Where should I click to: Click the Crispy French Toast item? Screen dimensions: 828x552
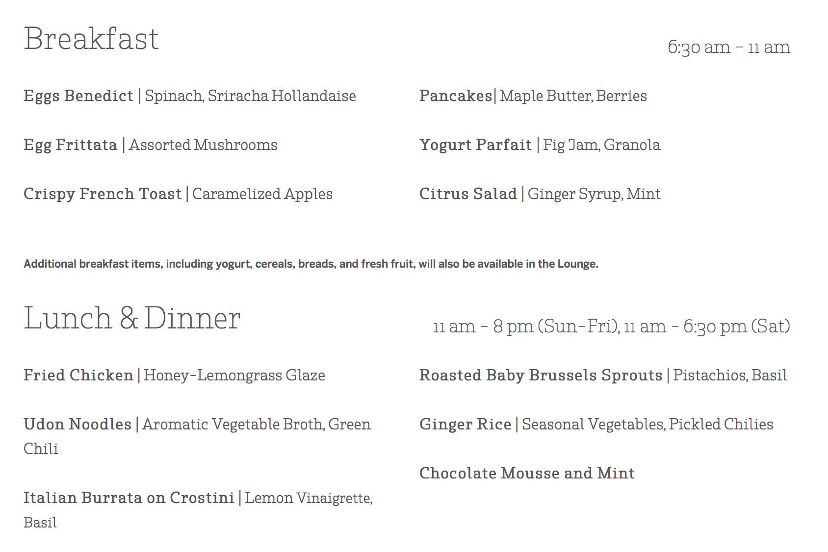103,195
